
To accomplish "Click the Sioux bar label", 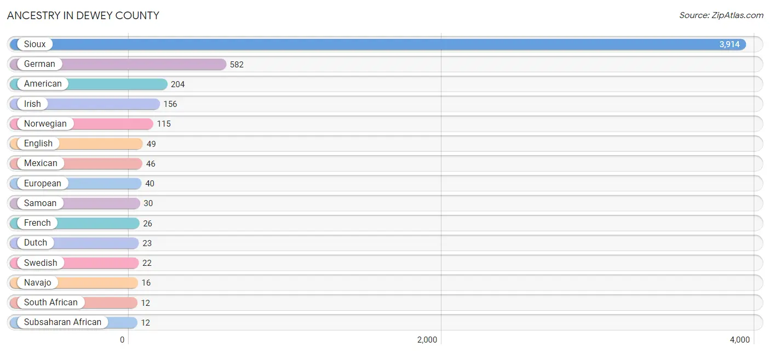I will (x=35, y=44).
